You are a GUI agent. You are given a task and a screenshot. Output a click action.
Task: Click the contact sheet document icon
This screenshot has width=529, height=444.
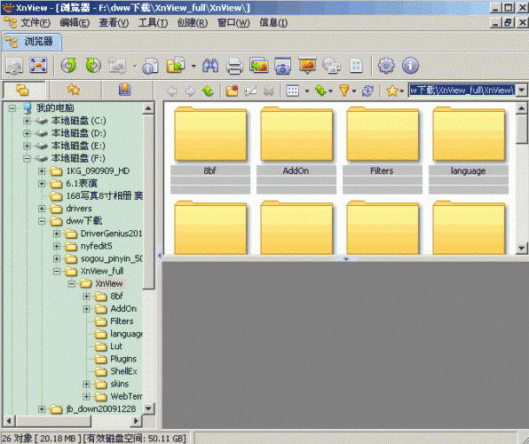pos(356,66)
